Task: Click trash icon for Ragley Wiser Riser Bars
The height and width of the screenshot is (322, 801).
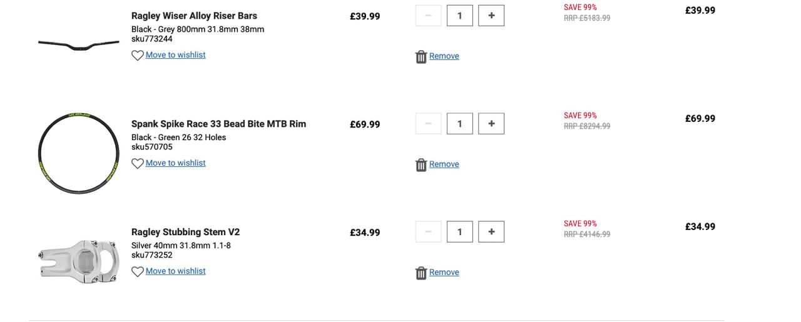Action: coord(421,57)
